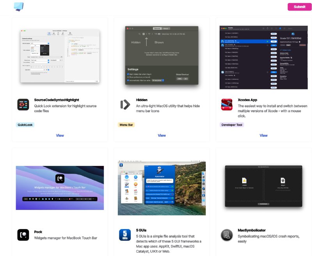The width and height of the screenshot is (312, 256).
Task: Open the Xcodes App screenshot thumbnail
Action: click(264, 57)
